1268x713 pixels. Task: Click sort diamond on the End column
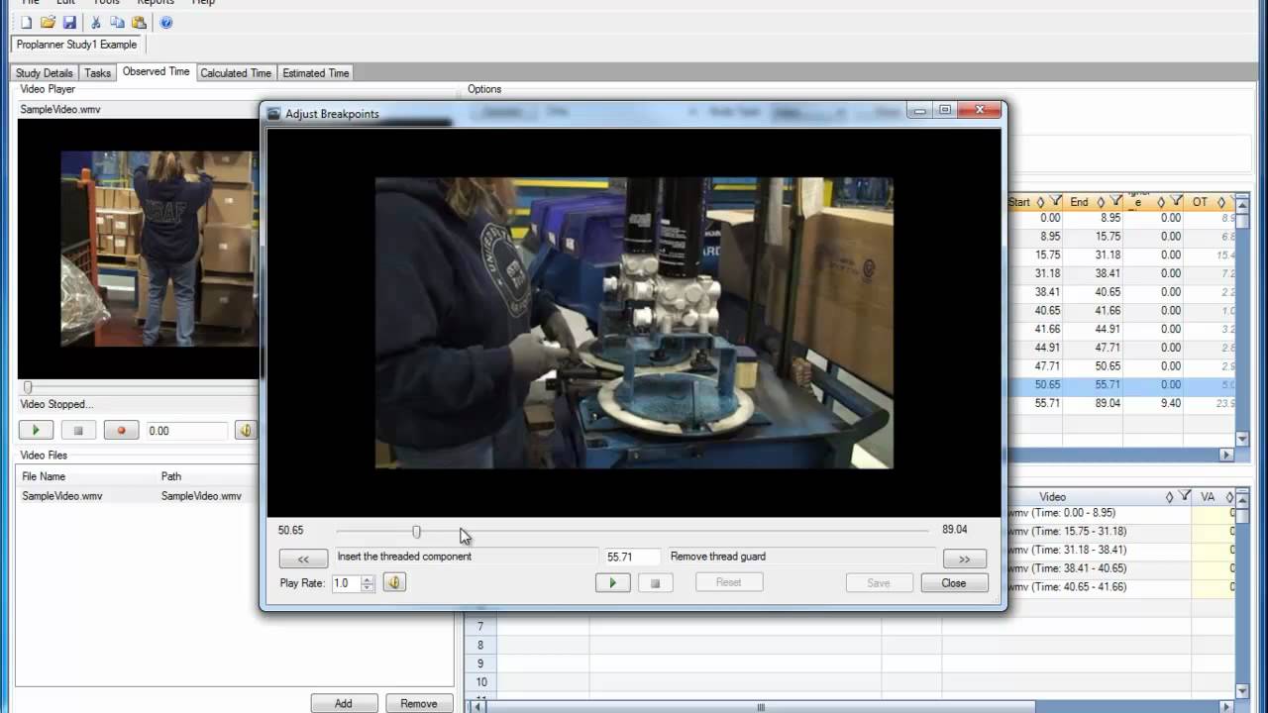(x=1101, y=202)
